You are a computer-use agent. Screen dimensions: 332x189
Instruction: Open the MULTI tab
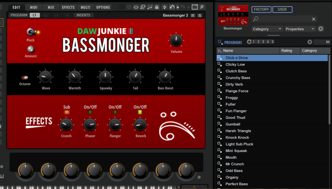(85, 7)
